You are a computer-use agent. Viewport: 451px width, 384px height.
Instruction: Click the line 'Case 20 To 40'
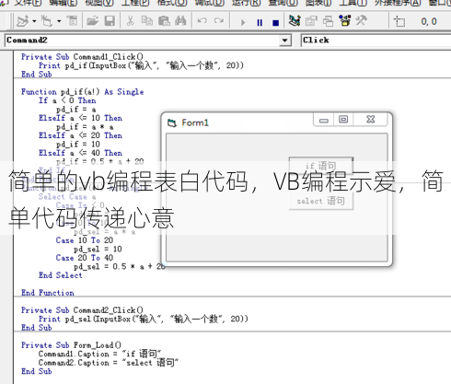[85, 258]
